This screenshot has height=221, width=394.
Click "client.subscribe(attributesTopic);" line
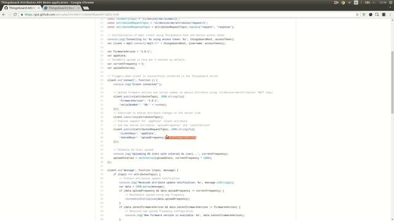pos(138,117)
